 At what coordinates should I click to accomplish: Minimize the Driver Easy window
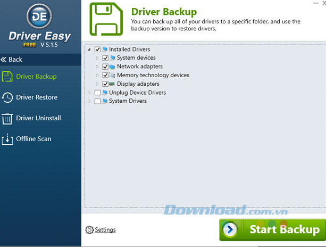tap(315, 3)
